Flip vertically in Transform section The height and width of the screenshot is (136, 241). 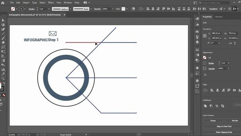click(x=235, y=43)
